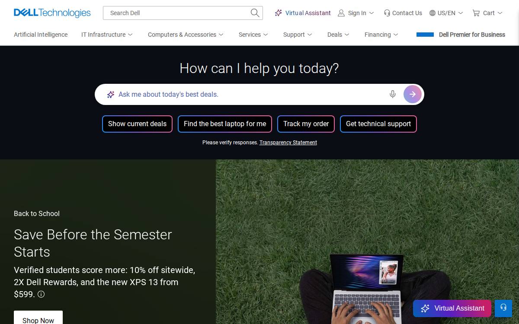Expand the IT Infrastructure menu
This screenshot has width=519, height=324.
(107, 35)
